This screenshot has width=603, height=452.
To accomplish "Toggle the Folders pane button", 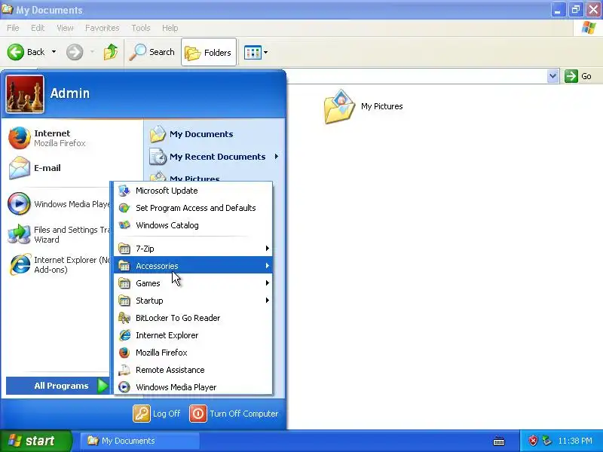I will click(209, 52).
